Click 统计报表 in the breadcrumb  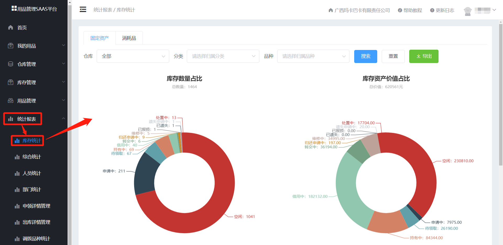pos(103,10)
